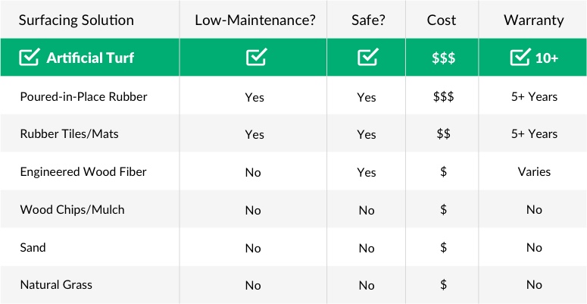Select the Wood Chips/Mulch row label
587x304 pixels.
coord(72,209)
